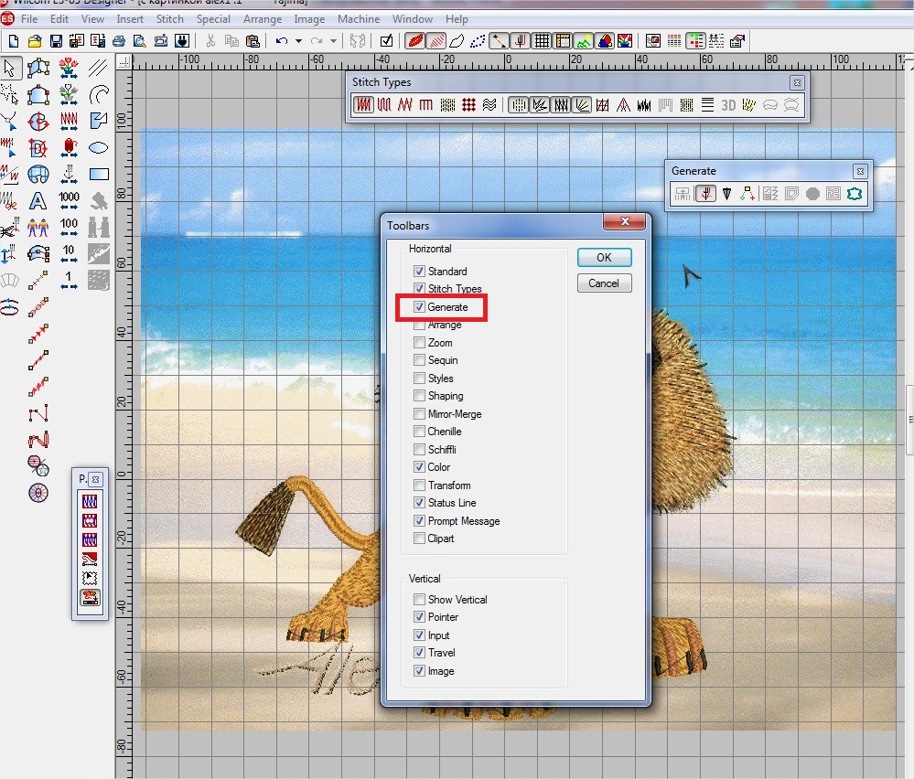Expand the Redo dropdown arrow
914x779 pixels.
click(333, 41)
